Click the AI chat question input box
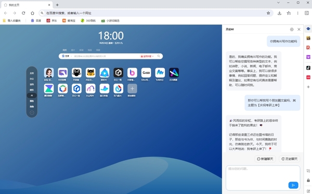Screen dimensions: 312x194 click(263, 178)
